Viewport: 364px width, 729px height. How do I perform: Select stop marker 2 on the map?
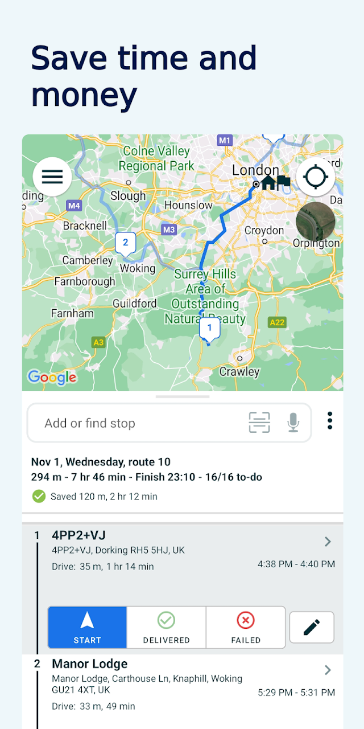[x=125, y=244]
